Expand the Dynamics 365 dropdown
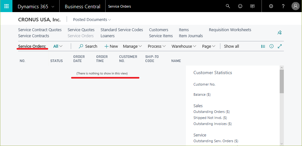Screen dimensions: 302x146 (x=36, y=7)
